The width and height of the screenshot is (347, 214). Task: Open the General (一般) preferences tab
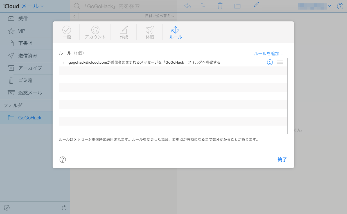tap(67, 32)
